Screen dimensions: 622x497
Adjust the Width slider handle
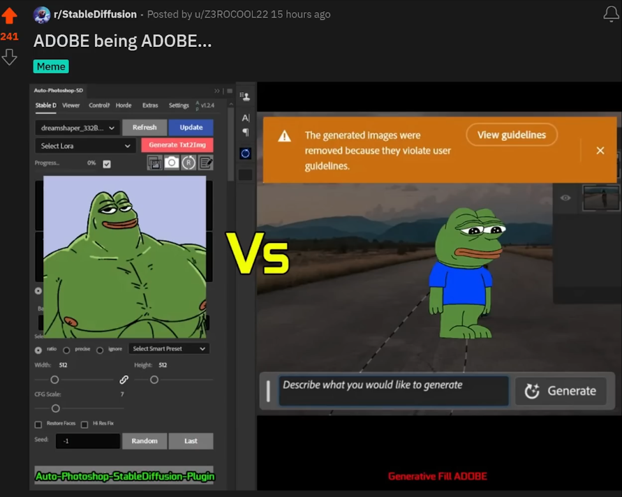point(54,380)
